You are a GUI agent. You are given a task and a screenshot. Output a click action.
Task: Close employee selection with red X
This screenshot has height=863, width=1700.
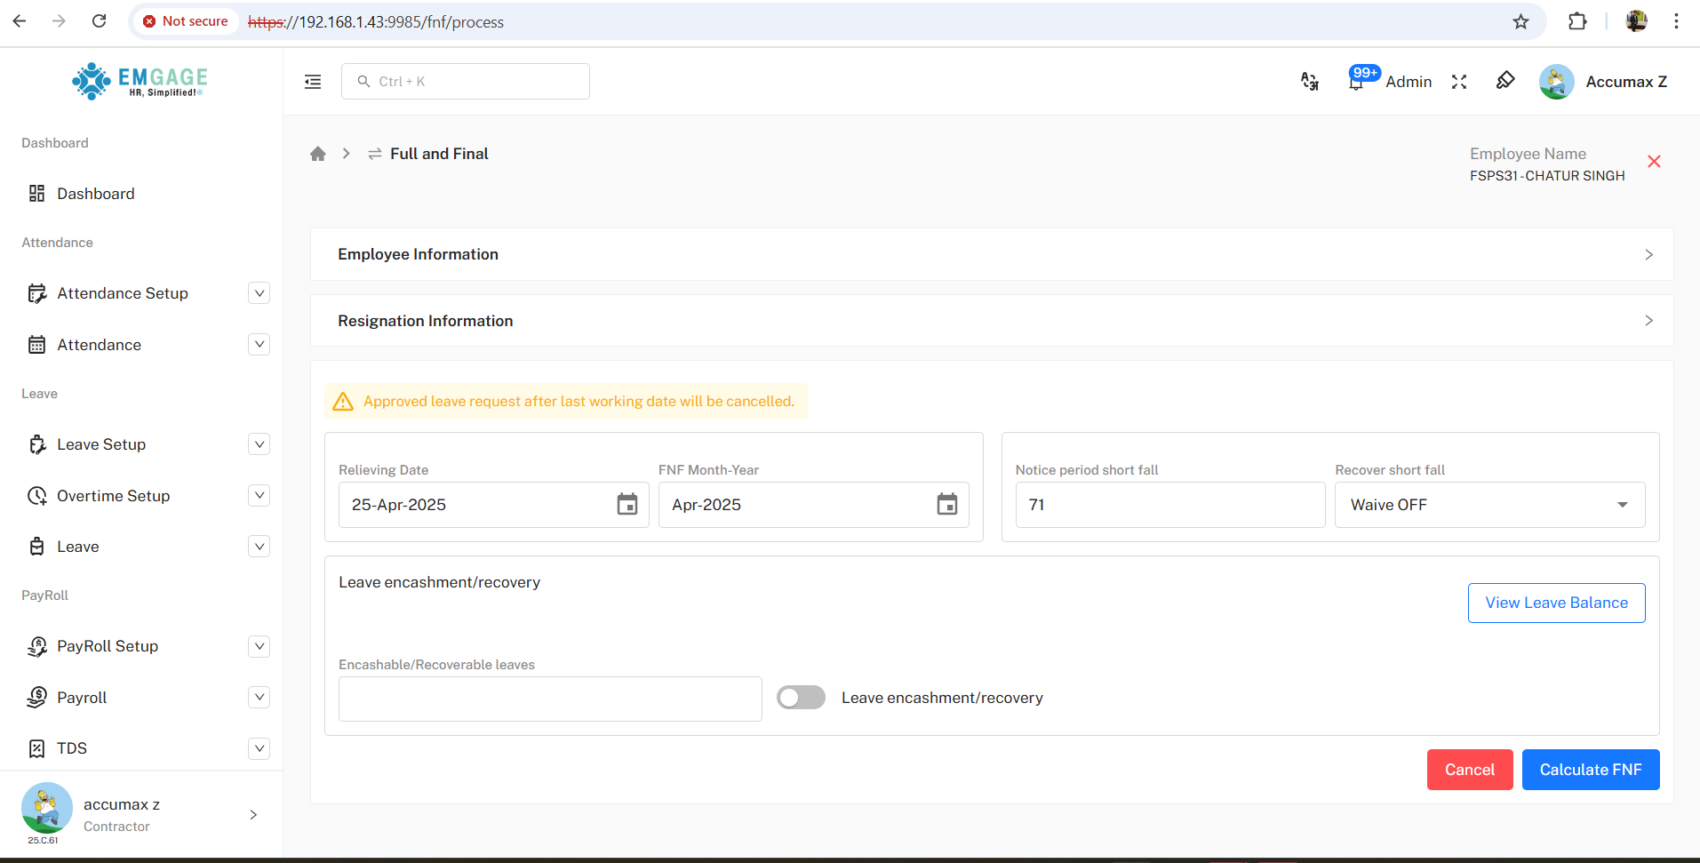point(1654,162)
